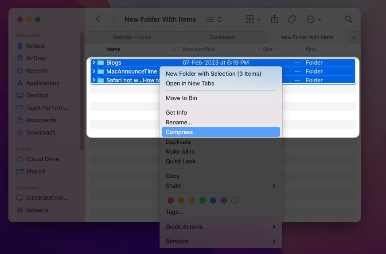Select the Blogs folder name
The width and height of the screenshot is (386, 254).
click(114, 63)
